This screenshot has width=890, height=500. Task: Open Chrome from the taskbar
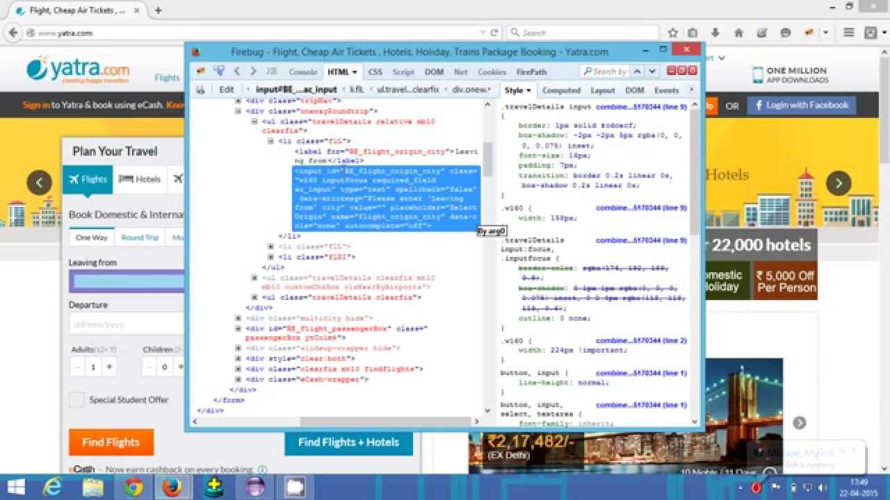[x=133, y=487]
